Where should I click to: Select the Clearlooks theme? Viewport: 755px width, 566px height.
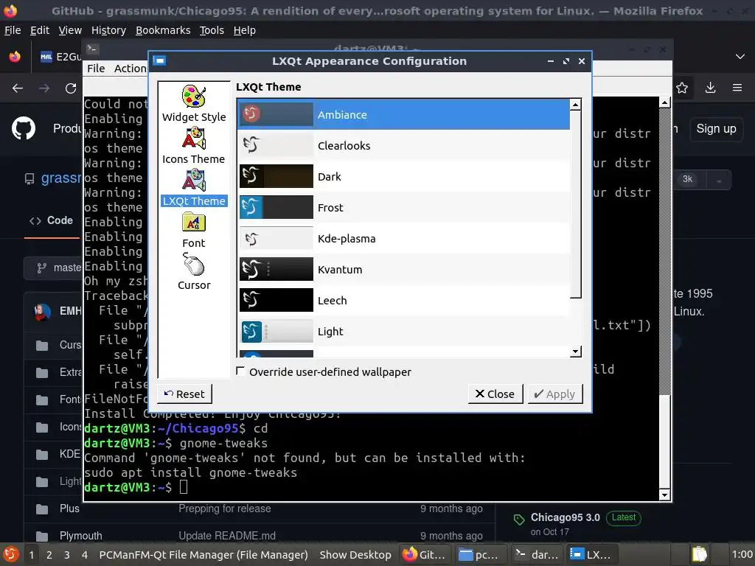tap(403, 145)
